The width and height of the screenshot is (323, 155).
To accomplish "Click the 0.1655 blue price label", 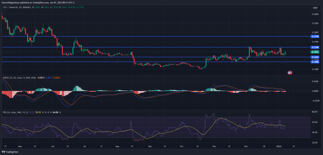I will tap(314, 57).
